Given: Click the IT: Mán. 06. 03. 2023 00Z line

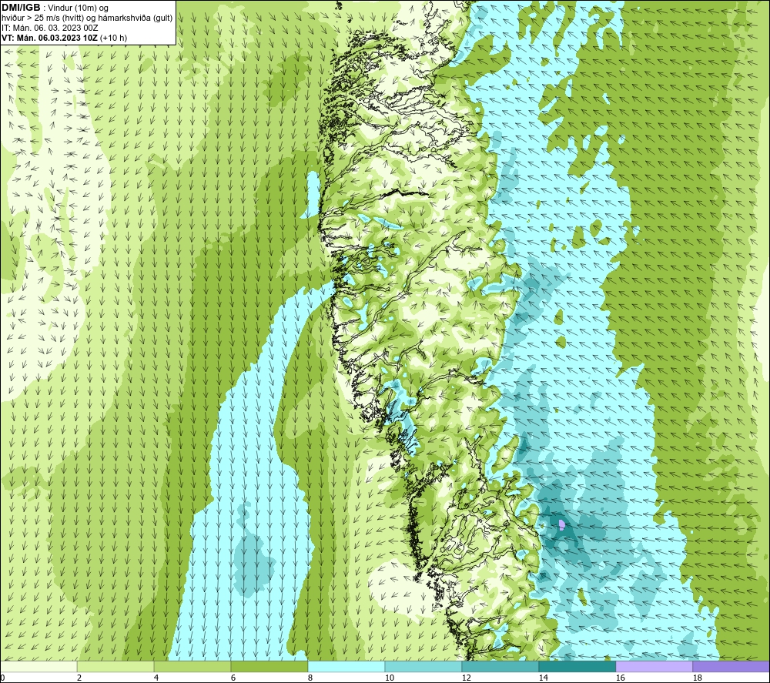Looking at the screenshot, I should [x=50, y=28].
